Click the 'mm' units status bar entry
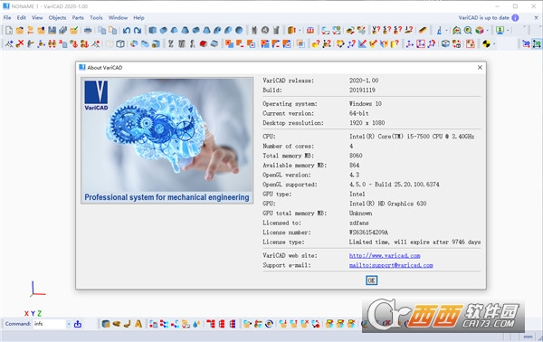Screen dimensions: 543x342 [529, 337]
